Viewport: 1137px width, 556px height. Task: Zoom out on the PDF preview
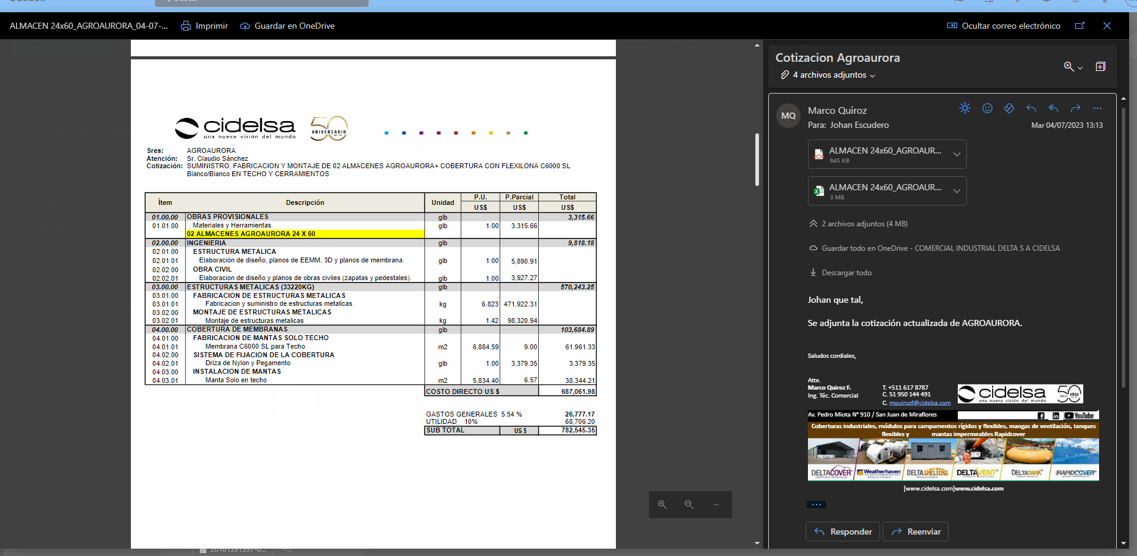pyautogui.click(x=689, y=505)
